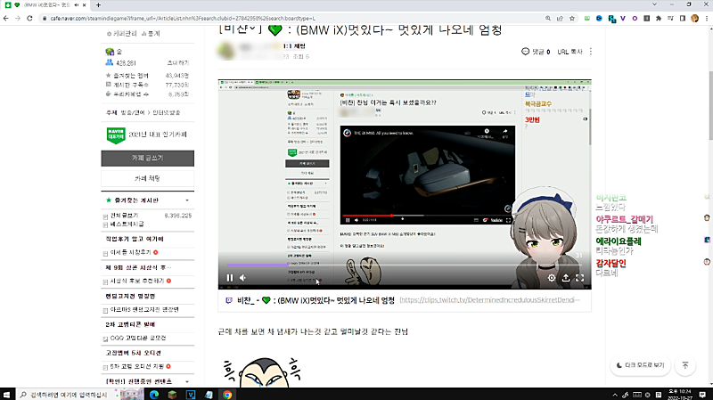Click the 카페 글쓰기 button
The width and height of the screenshot is (713, 400).
pos(147,158)
